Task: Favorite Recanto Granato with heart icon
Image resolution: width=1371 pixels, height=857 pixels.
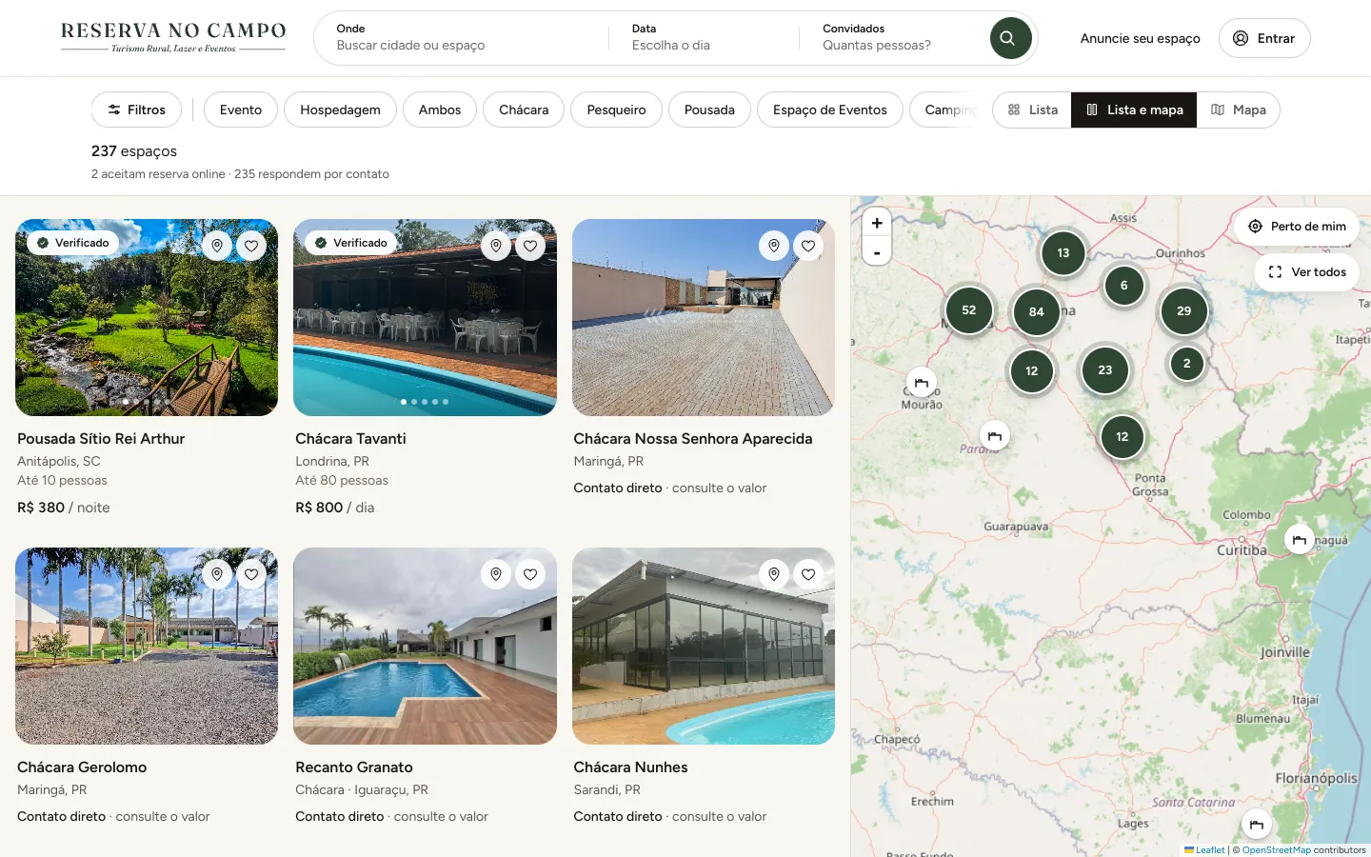Action: (x=530, y=574)
